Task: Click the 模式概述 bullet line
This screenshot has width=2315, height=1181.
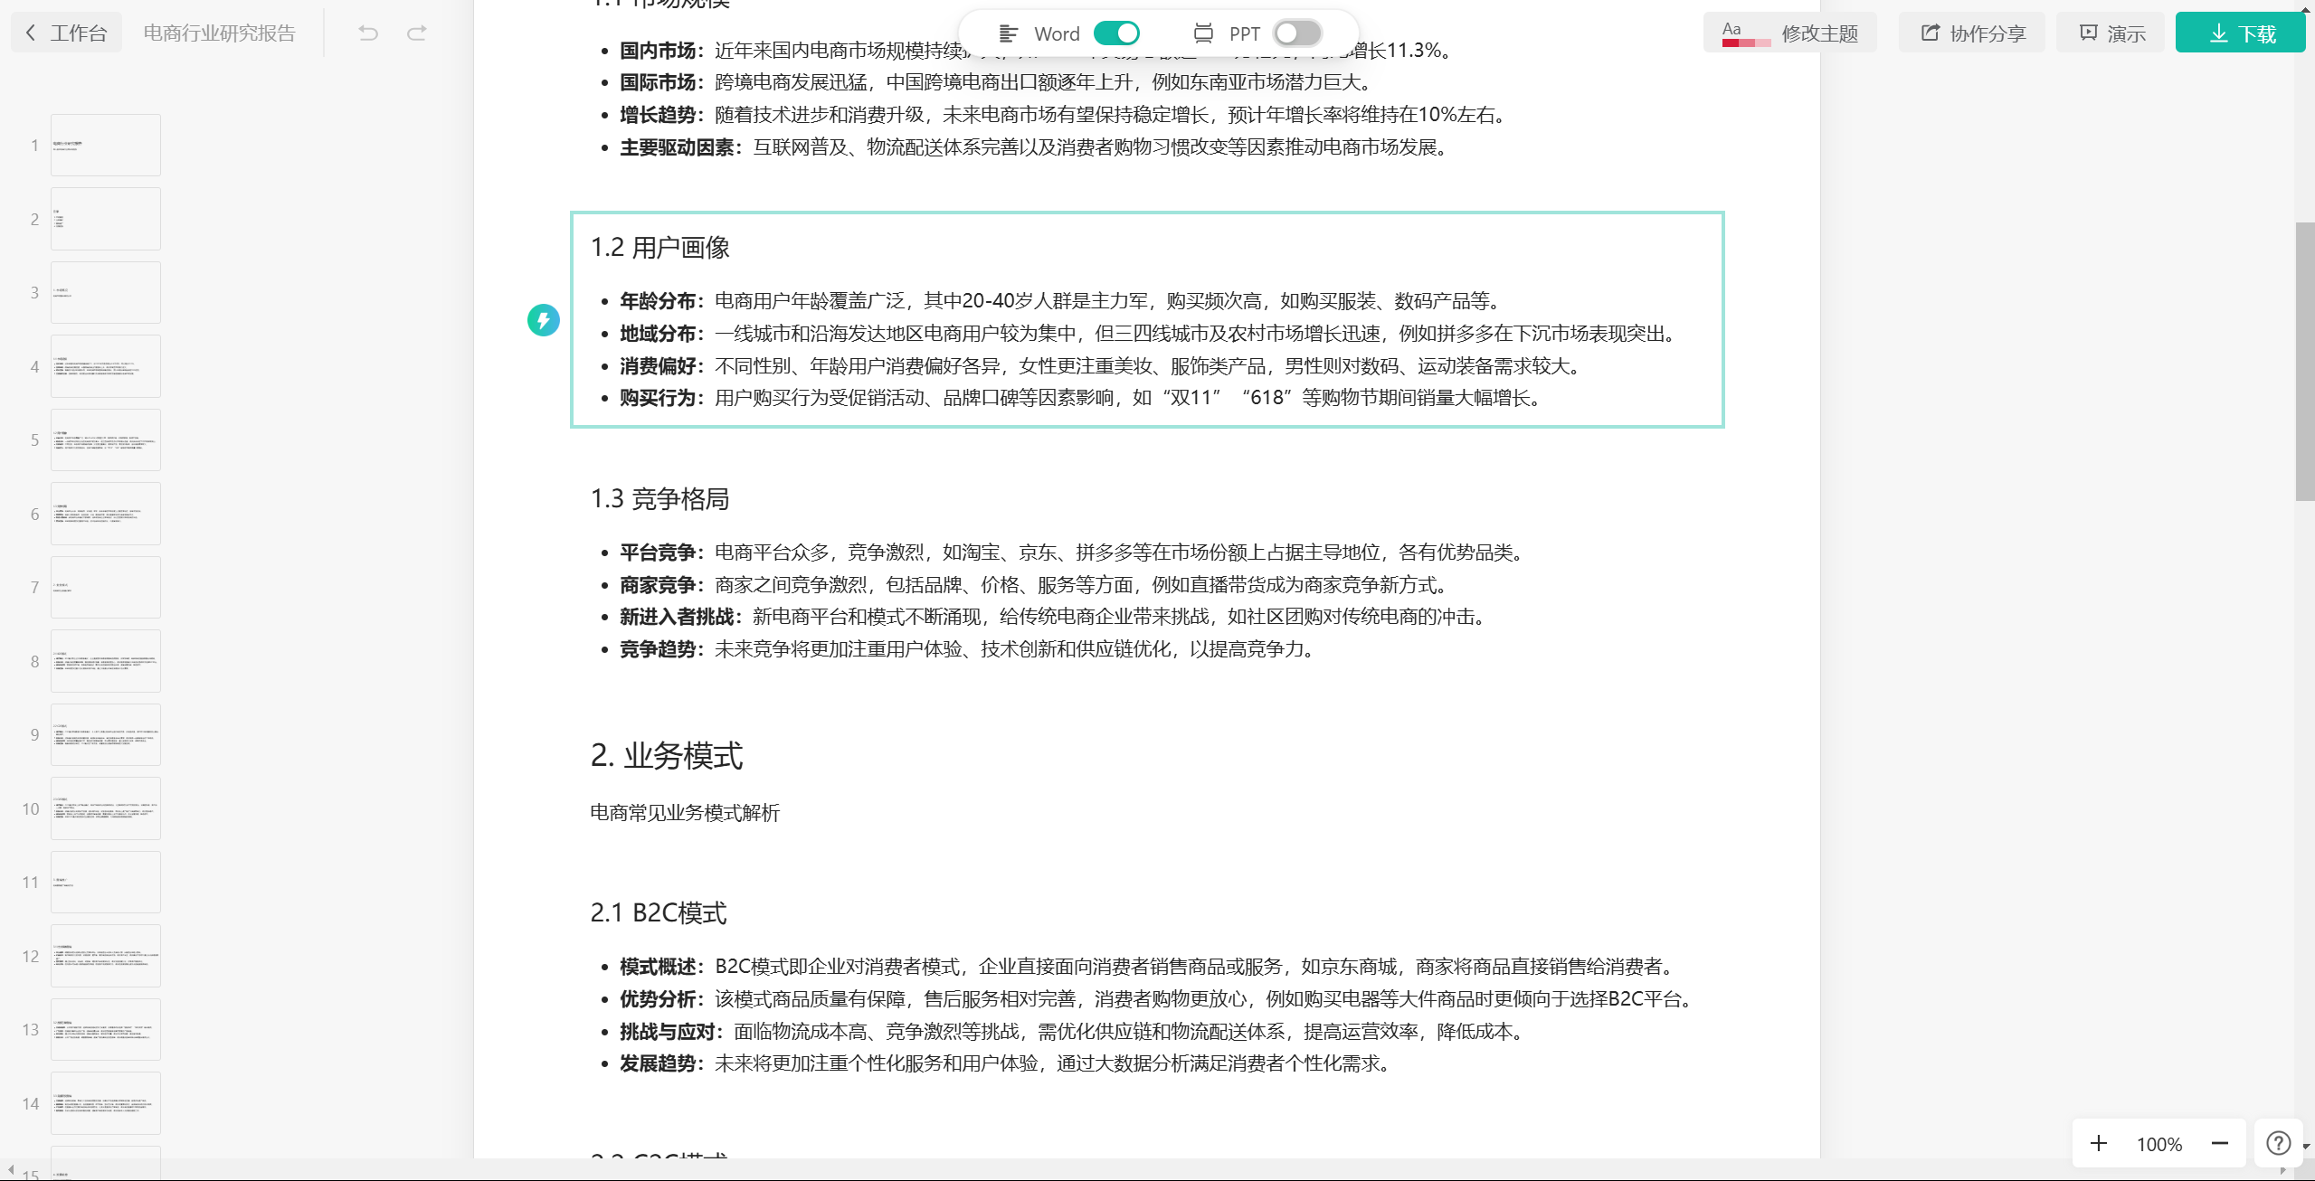Action: (1151, 967)
